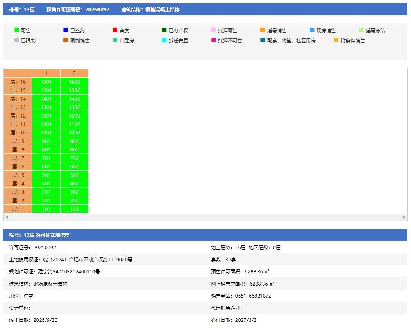
Task: Click column header 2
Action: [x=74, y=73]
